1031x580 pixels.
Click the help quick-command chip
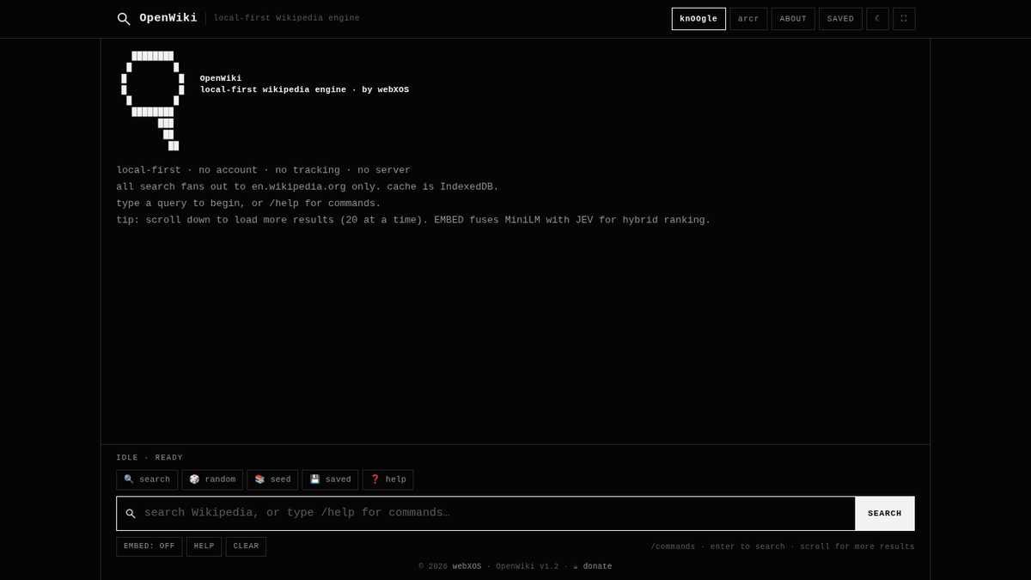[387, 479]
